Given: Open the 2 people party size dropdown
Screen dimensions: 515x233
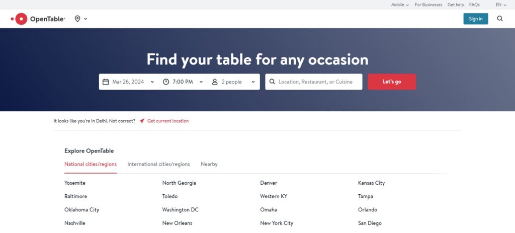Looking at the screenshot, I should [234, 82].
